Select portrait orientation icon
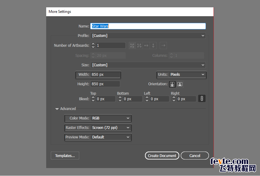 172,84
